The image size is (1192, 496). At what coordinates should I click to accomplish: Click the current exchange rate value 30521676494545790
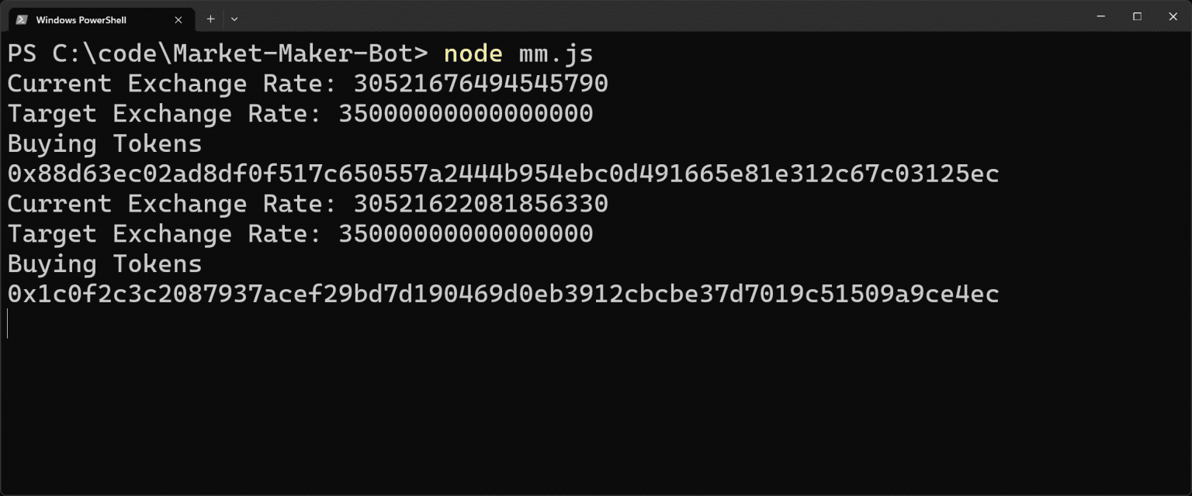point(480,84)
